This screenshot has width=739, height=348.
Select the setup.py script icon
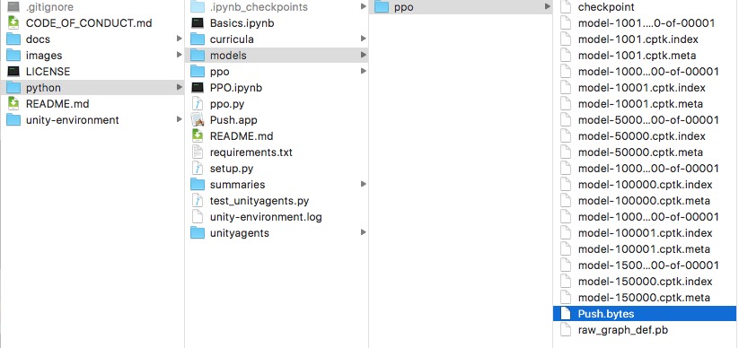tap(198, 168)
